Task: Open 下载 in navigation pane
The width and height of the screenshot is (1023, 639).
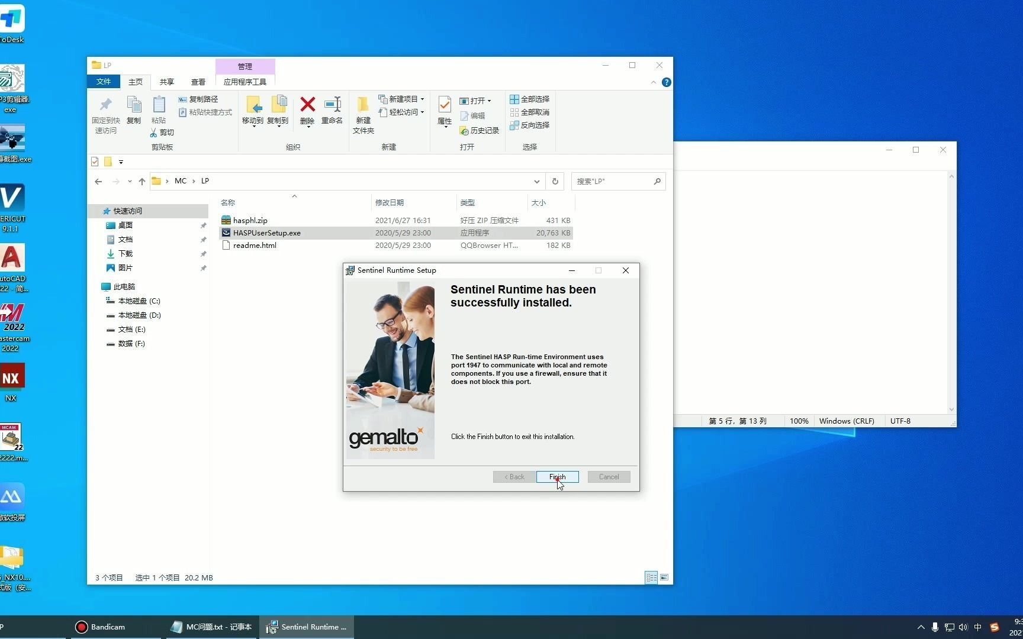Action: pyautogui.click(x=125, y=254)
